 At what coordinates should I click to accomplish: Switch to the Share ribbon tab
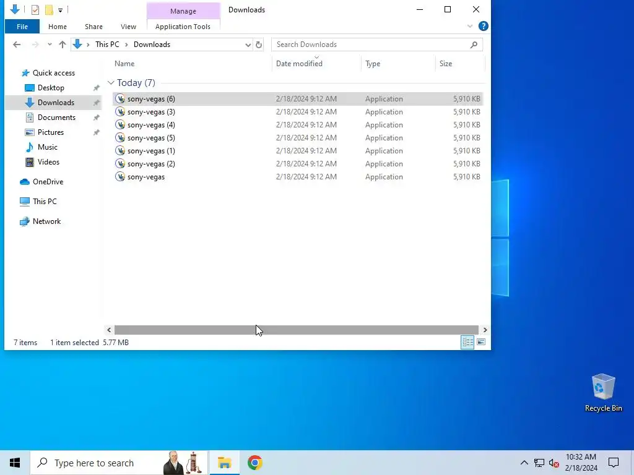[93, 27]
